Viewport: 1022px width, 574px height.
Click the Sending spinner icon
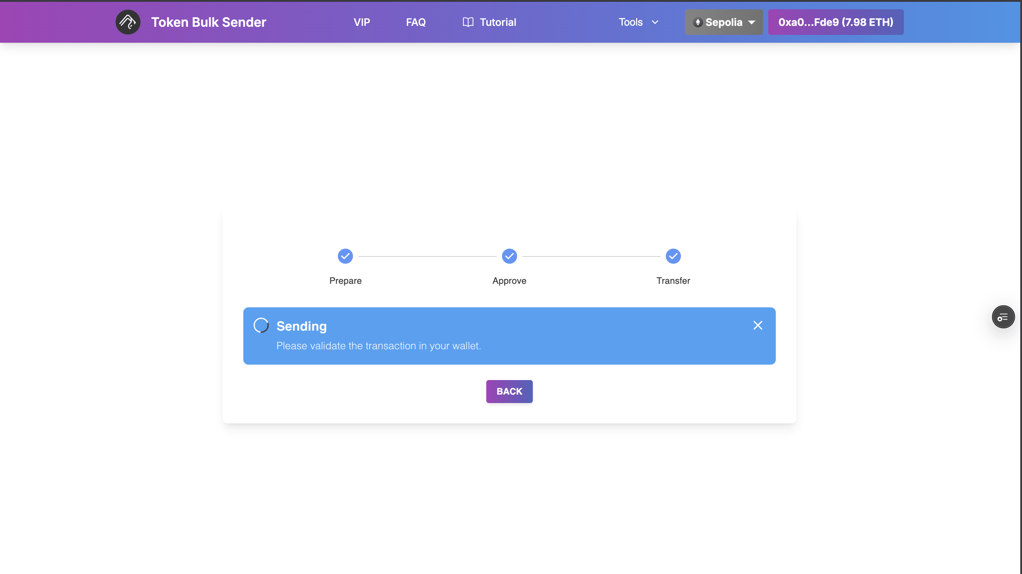pos(261,325)
